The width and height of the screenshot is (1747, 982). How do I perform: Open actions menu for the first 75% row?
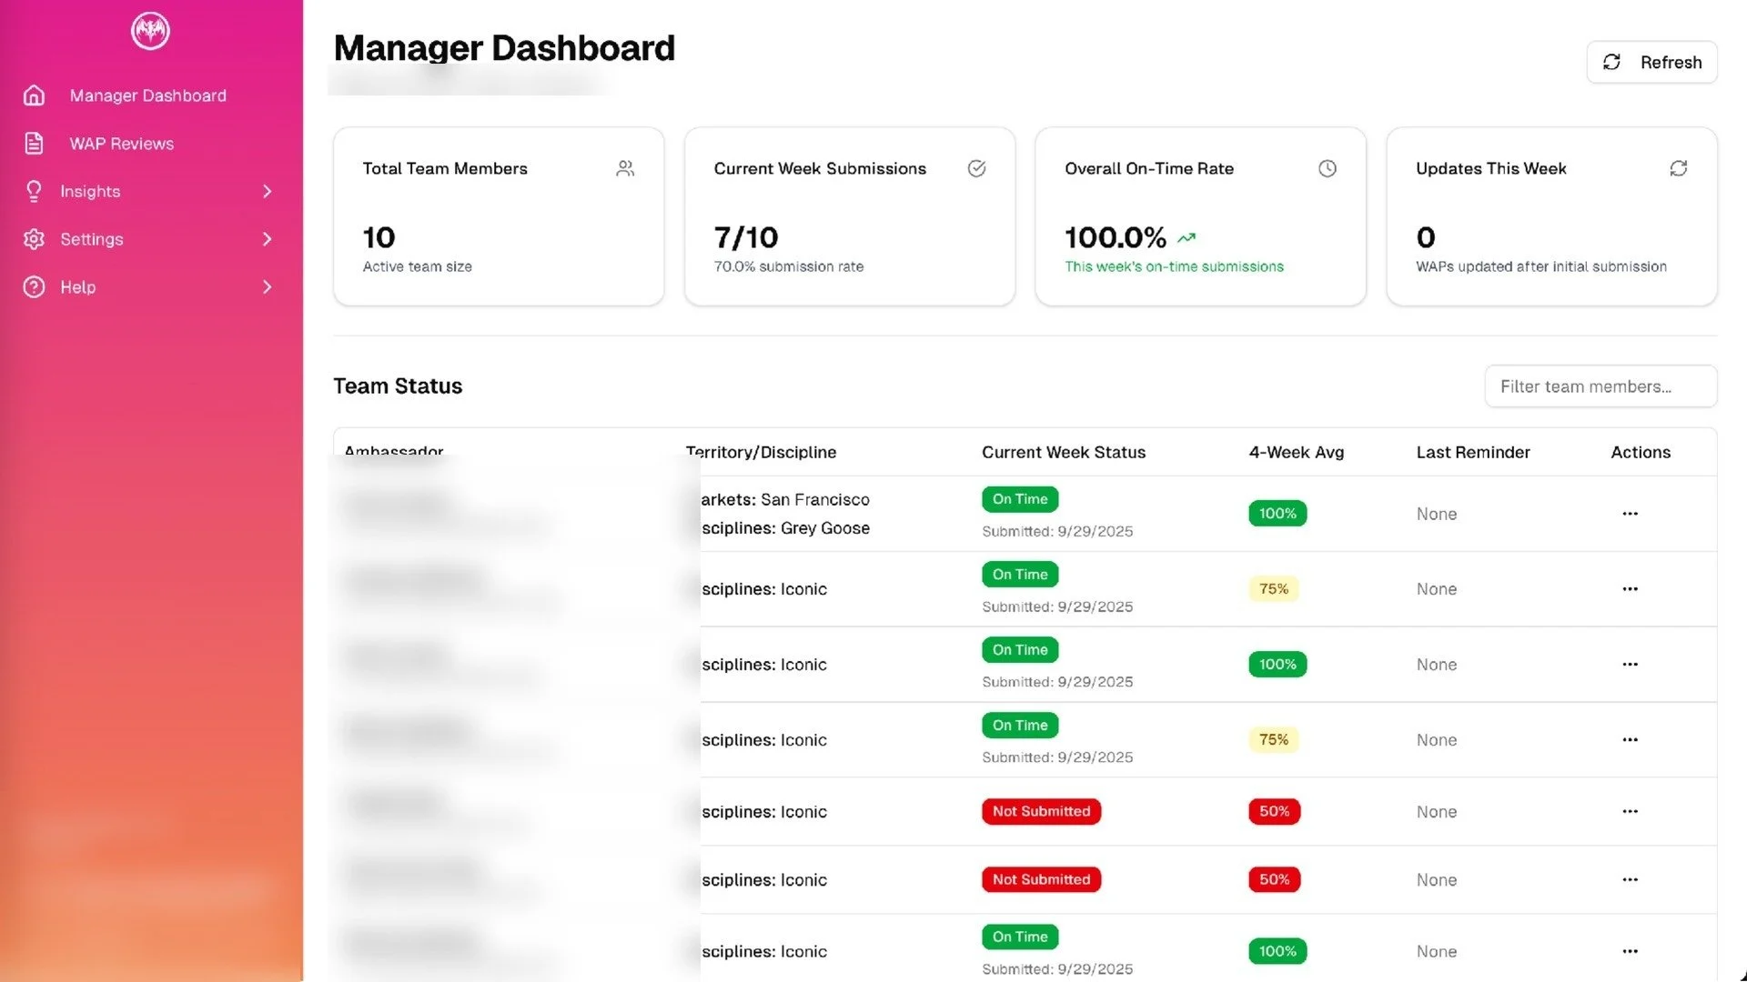pyautogui.click(x=1630, y=589)
